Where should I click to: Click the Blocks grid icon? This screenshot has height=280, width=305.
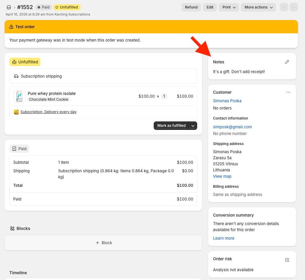pyautogui.click(x=12, y=228)
